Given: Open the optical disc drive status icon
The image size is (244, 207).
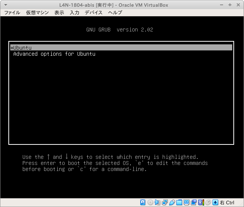Looking at the screenshot, I should pos(150,202).
